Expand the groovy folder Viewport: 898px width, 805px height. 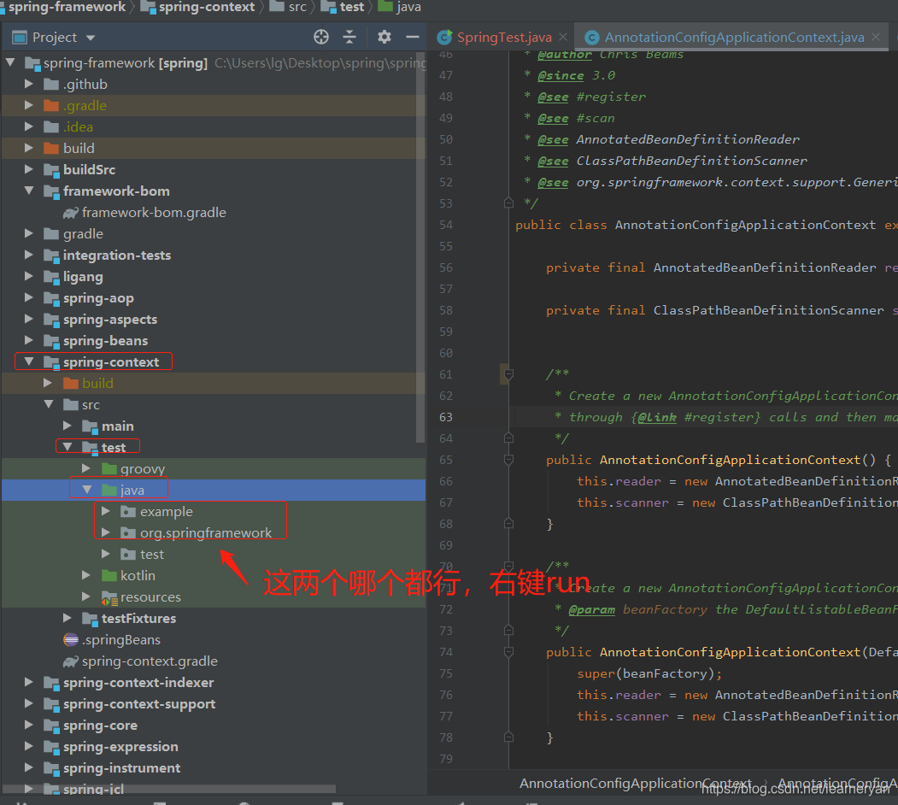coord(86,468)
